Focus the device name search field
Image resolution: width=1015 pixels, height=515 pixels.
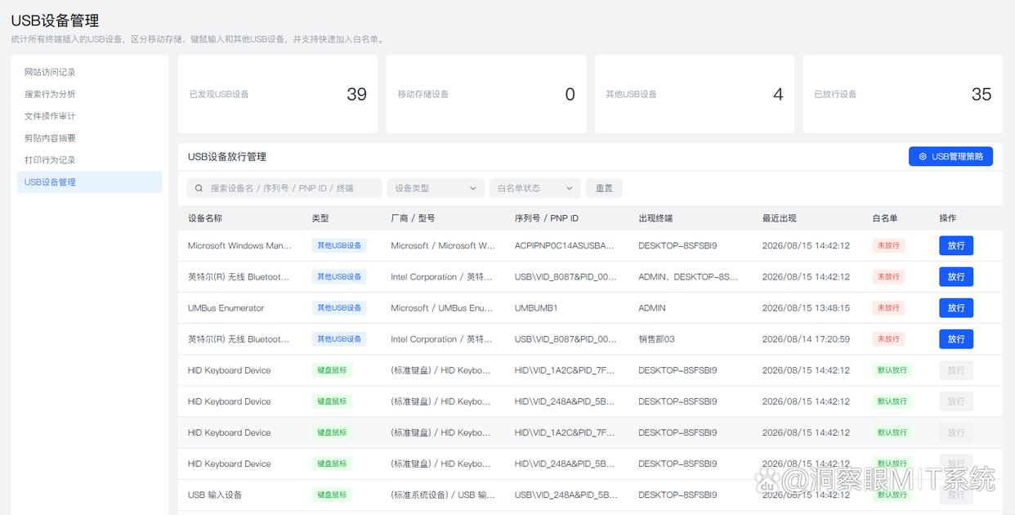point(284,188)
